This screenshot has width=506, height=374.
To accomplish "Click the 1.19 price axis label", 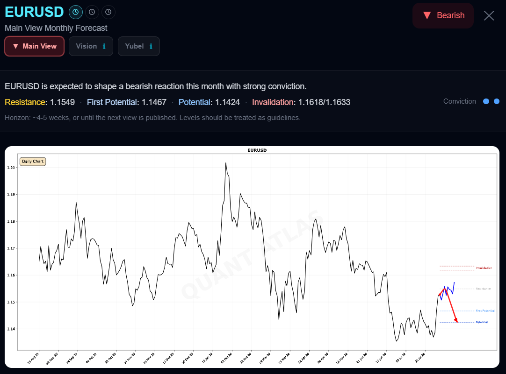I will (x=11, y=195).
